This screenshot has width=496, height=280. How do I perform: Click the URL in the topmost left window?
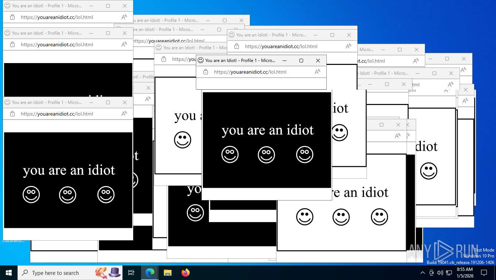(57, 17)
